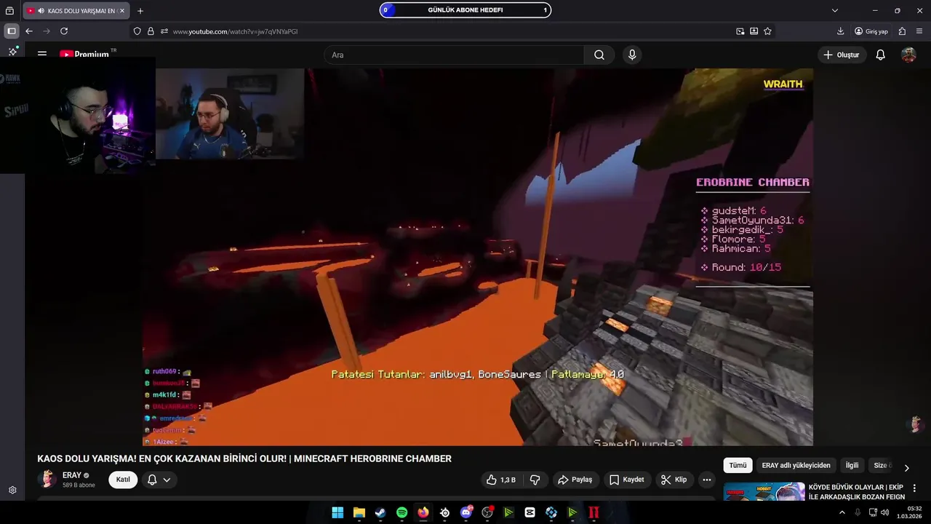Focus the YouTube Ara search field
The width and height of the screenshot is (931, 524).
click(x=453, y=55)
